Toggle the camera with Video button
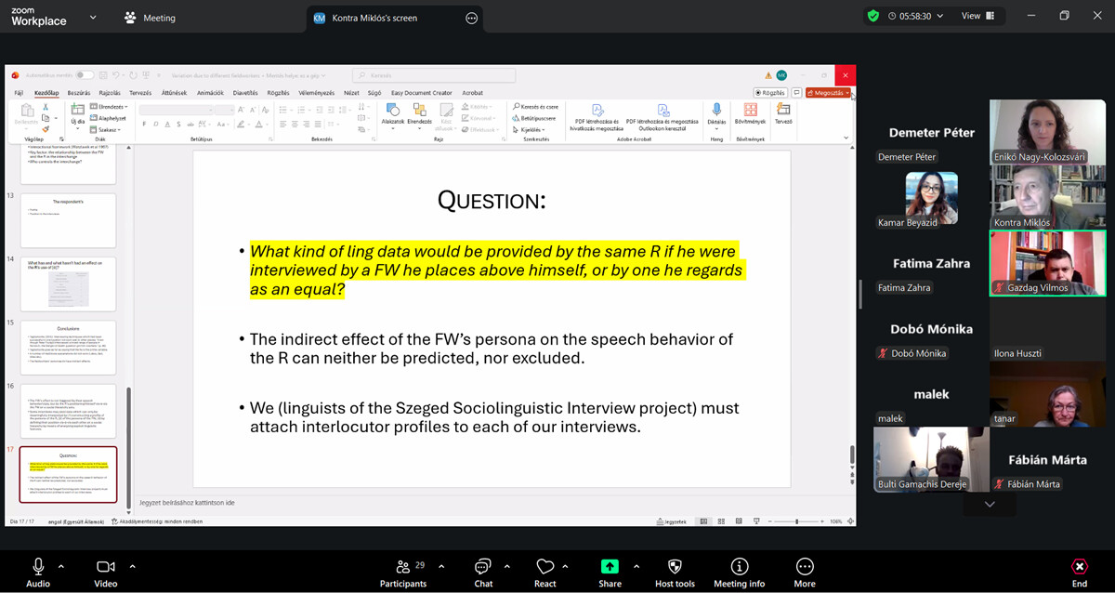The width and height of the screenshot is (1115, 593). [x=105, y=567]
